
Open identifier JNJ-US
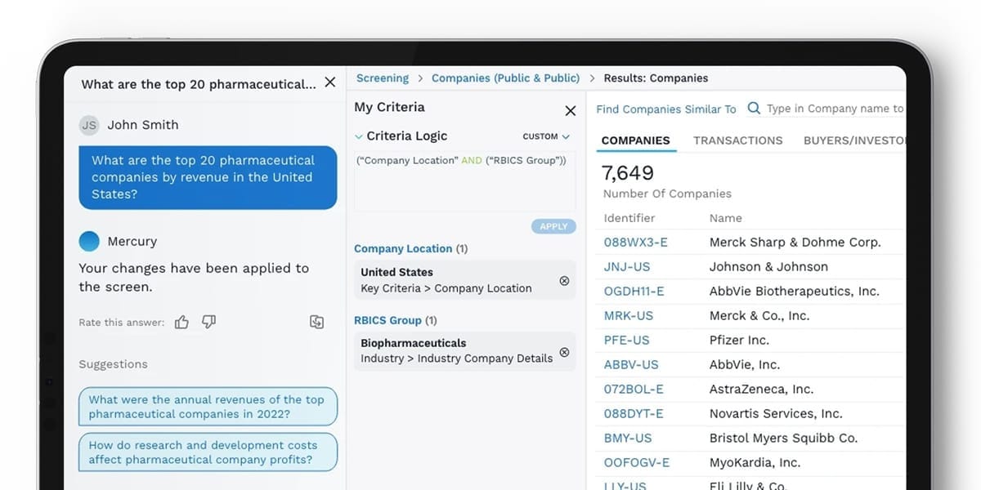627,267
